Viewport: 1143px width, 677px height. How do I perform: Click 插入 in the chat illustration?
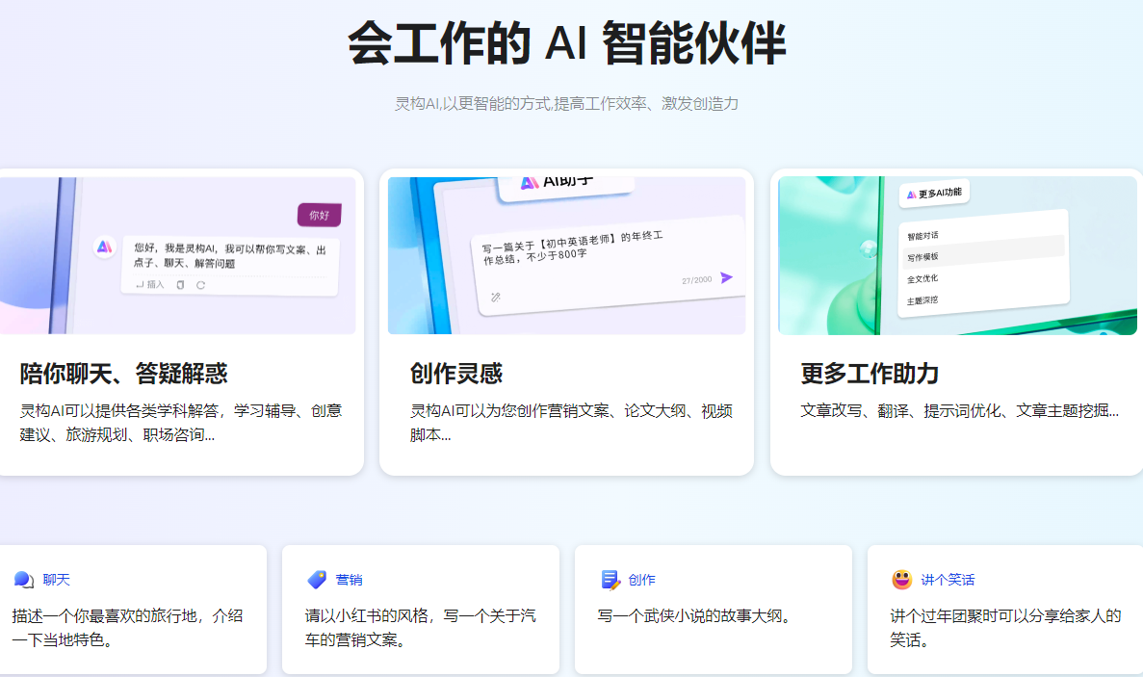pyautogui.click(x=150, y=285)
